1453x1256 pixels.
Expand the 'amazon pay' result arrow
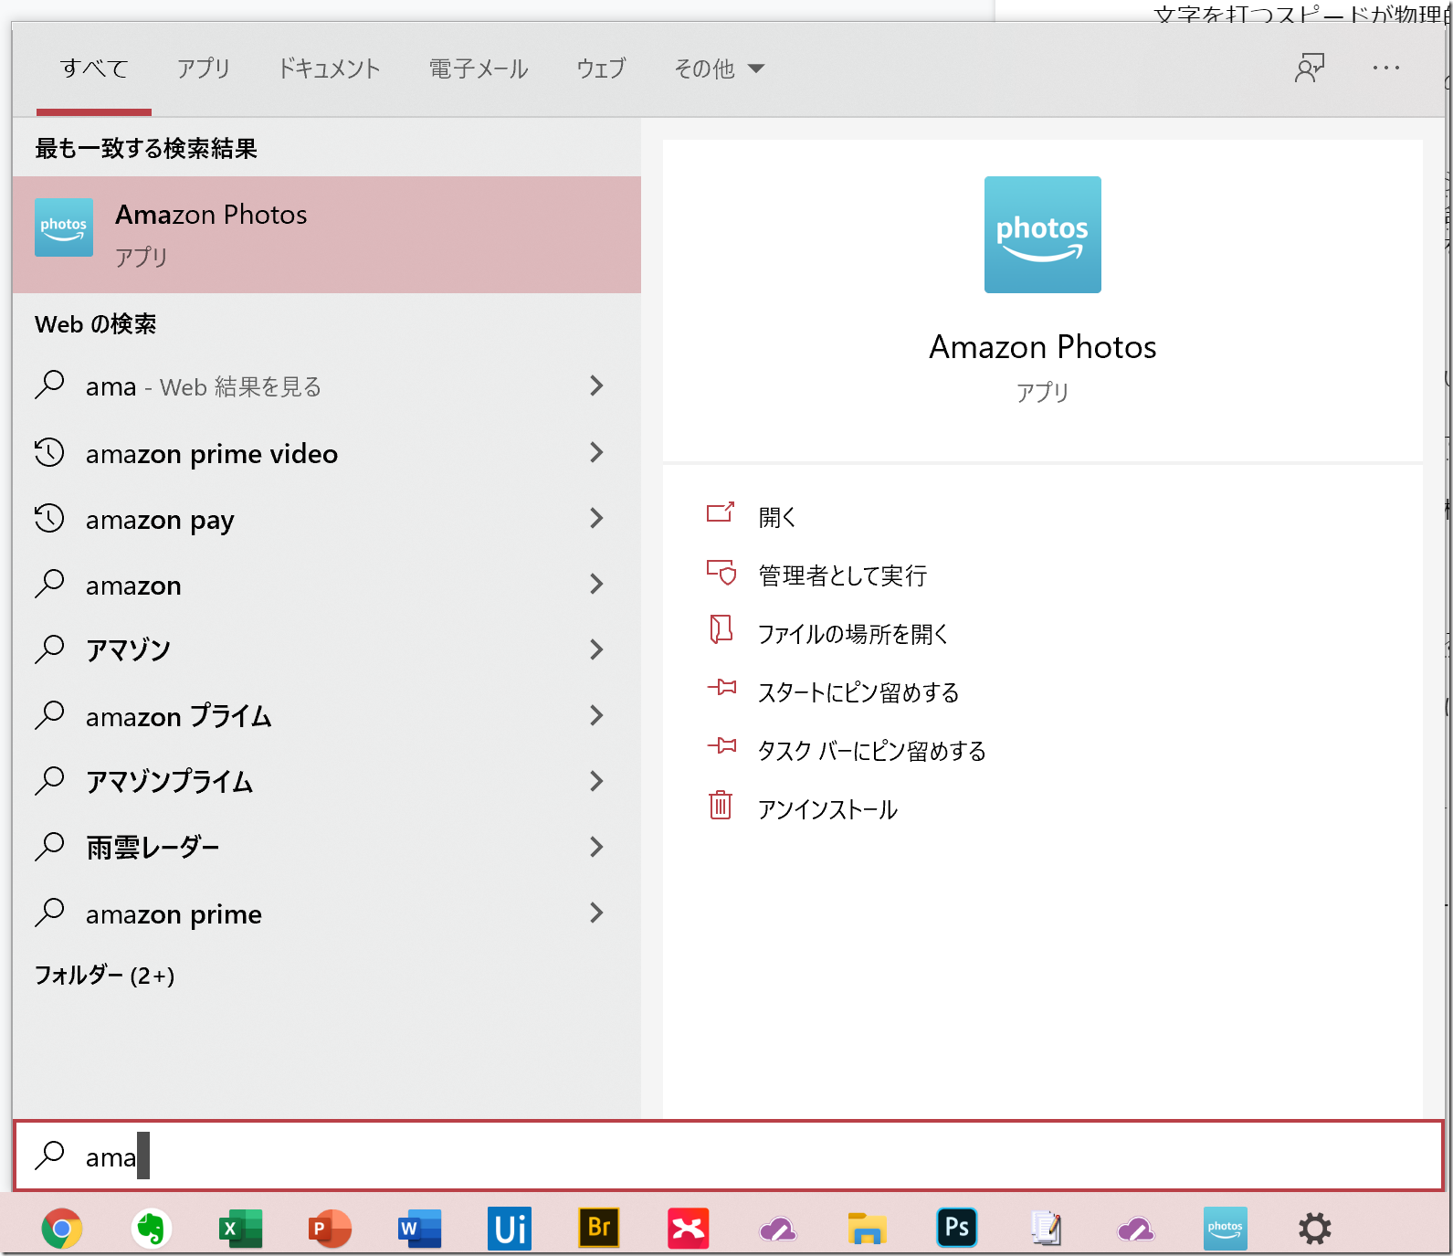click(x=596, y=518)
